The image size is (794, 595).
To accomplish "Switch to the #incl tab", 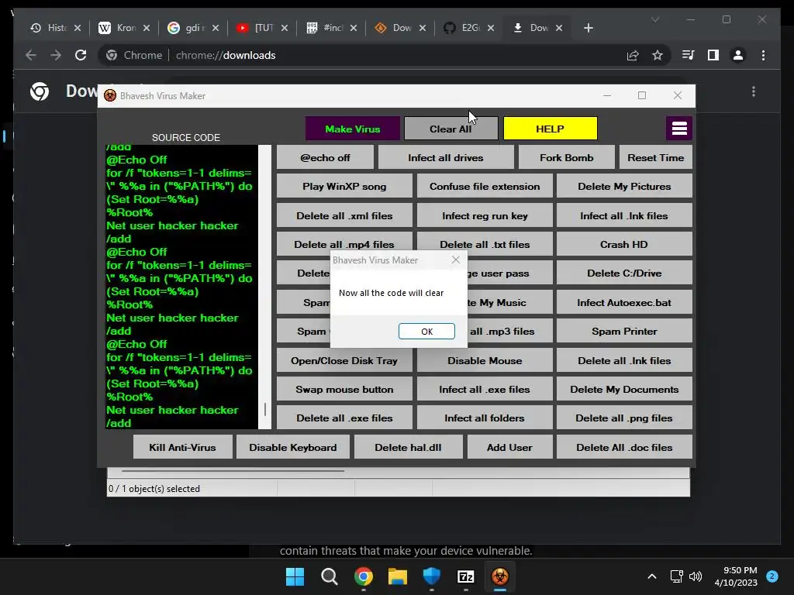I will [330, 28].
